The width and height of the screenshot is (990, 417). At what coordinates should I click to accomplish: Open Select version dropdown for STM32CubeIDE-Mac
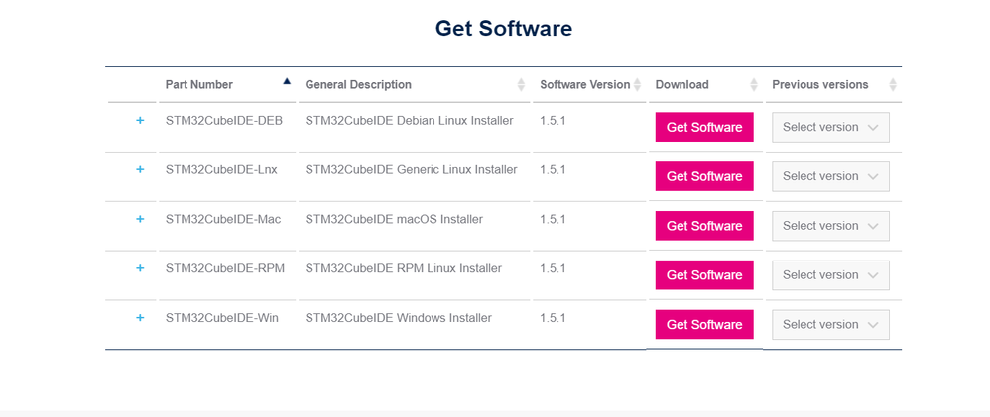(x=830, y=225)
